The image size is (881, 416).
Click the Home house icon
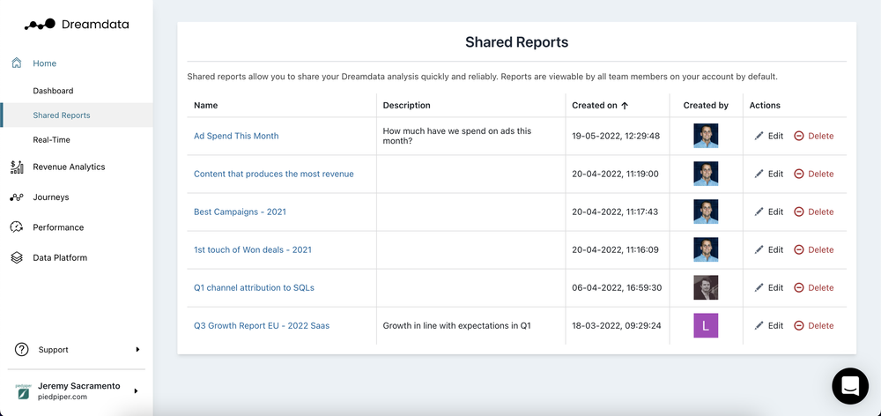click(x=17, y=63)
